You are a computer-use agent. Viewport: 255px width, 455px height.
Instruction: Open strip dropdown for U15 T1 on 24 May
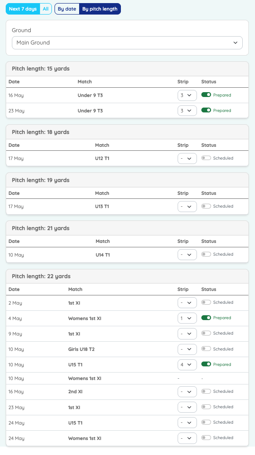tap(187, 422)
